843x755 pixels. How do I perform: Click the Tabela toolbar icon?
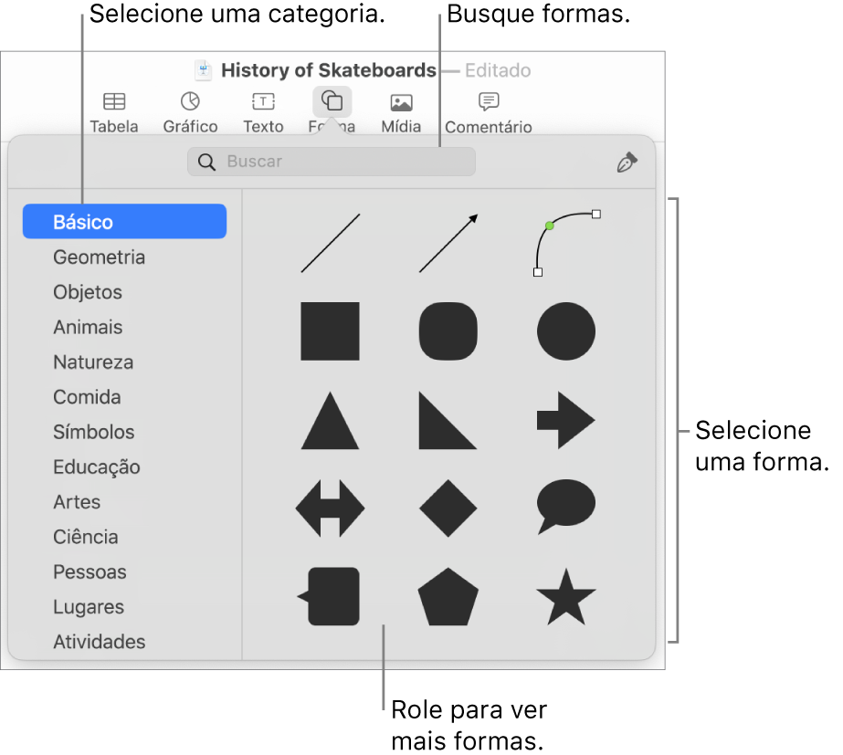pyautogui.click(x=114, y=101)
